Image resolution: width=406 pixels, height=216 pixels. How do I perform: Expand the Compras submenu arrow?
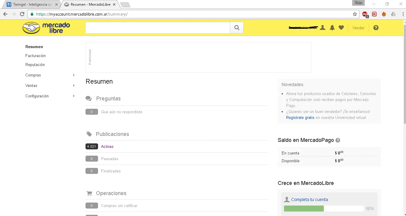[x=74, y=75]
